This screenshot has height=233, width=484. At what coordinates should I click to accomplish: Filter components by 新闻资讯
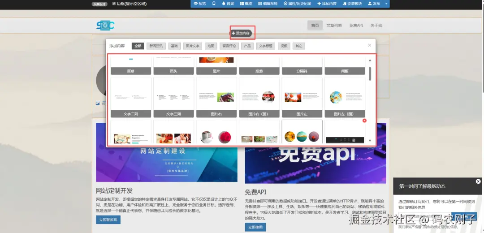click(156, 46)
